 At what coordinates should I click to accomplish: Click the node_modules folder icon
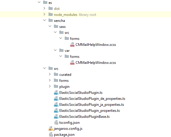click(x=51, y=14)
